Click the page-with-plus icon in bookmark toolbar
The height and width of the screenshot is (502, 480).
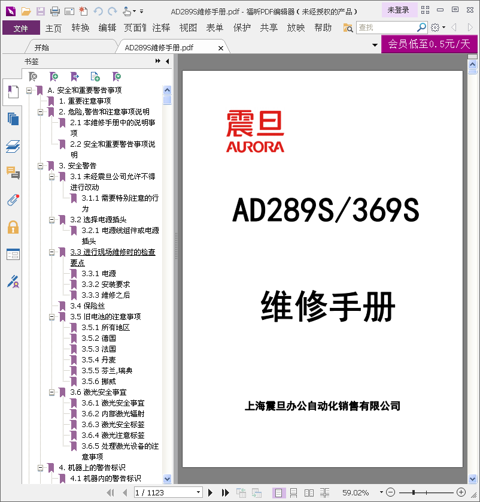click(95, 77)
